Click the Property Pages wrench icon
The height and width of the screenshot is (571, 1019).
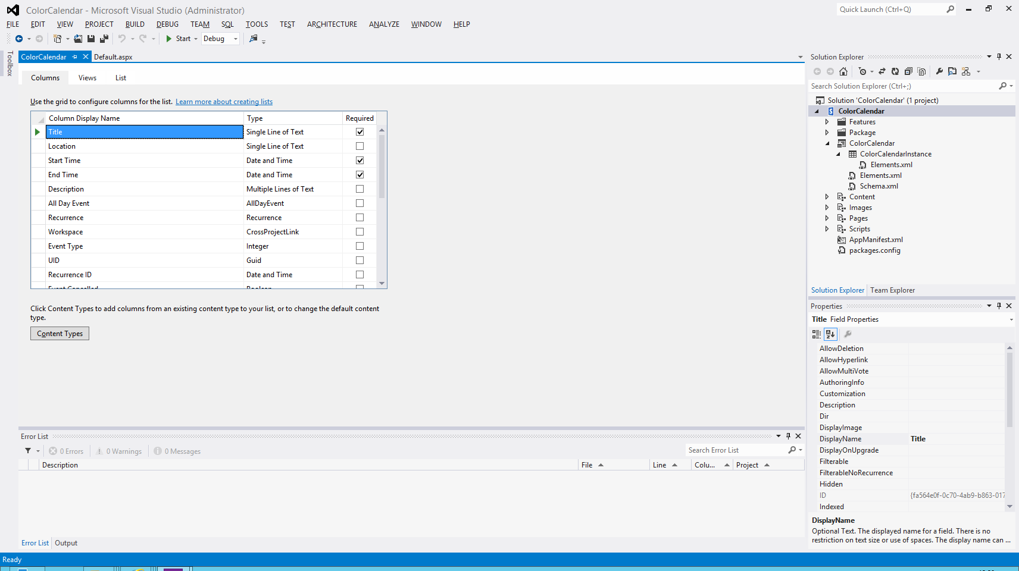click(848, 334)
